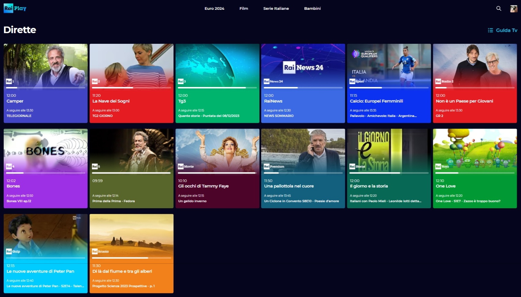This screenshot has height=297, width=521.
Task: Click the Rai Premium channel logo
Action: (274, 166)
